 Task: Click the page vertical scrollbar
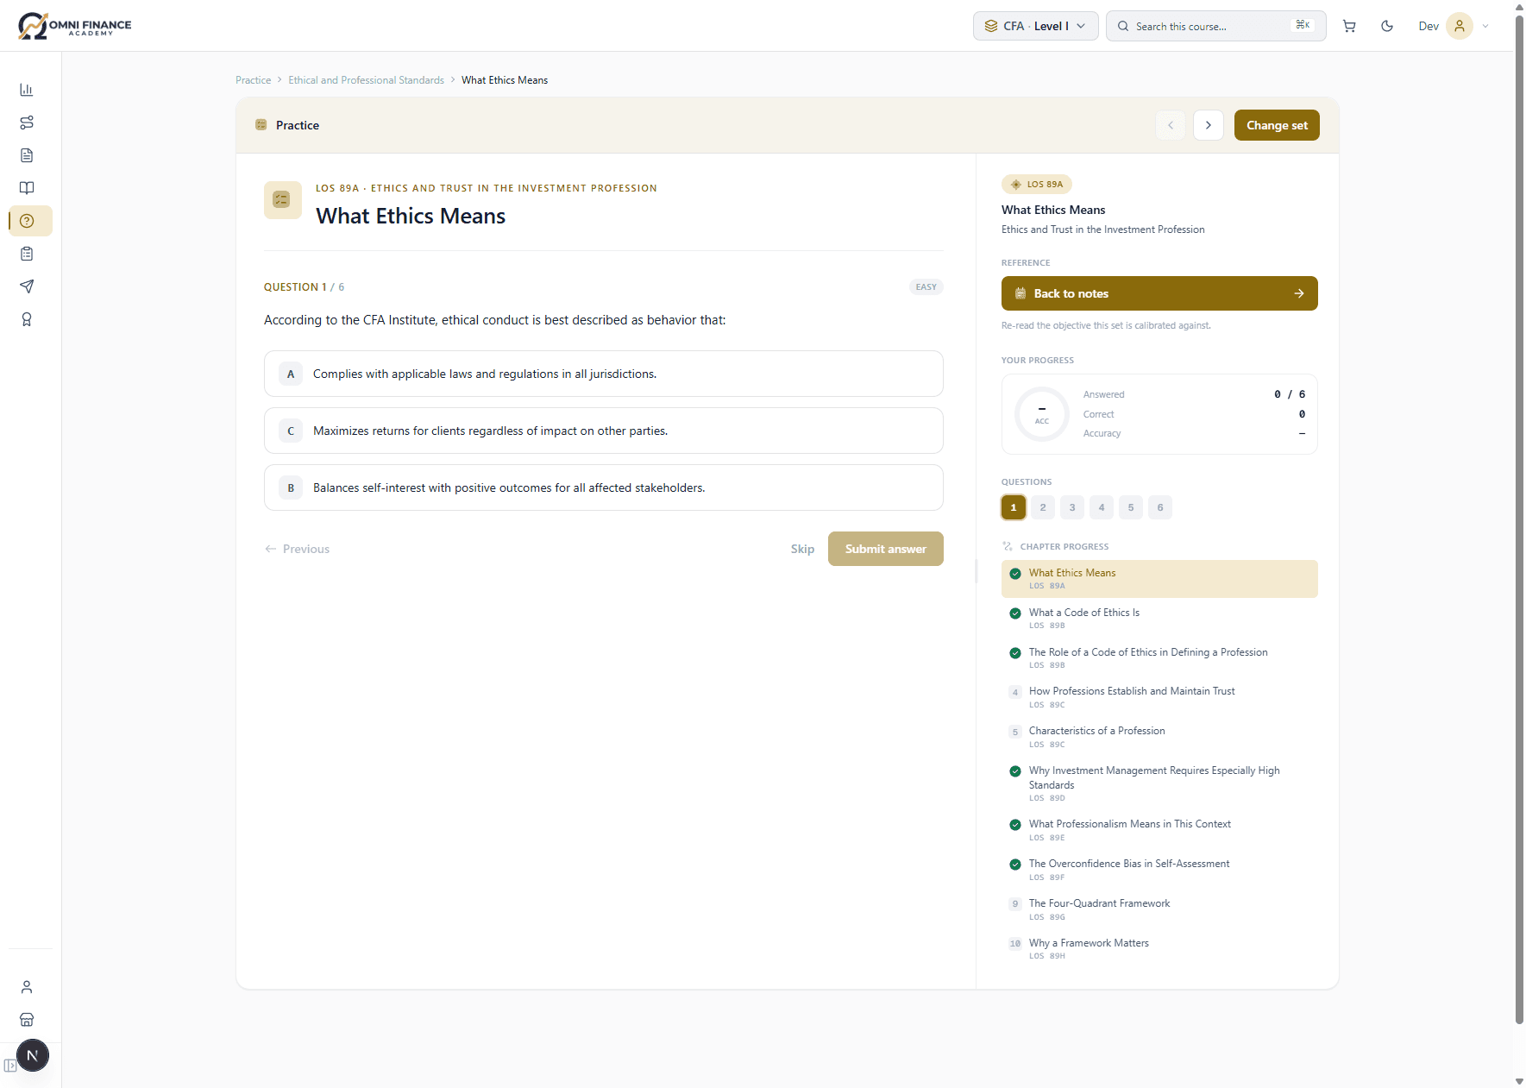1519,518
